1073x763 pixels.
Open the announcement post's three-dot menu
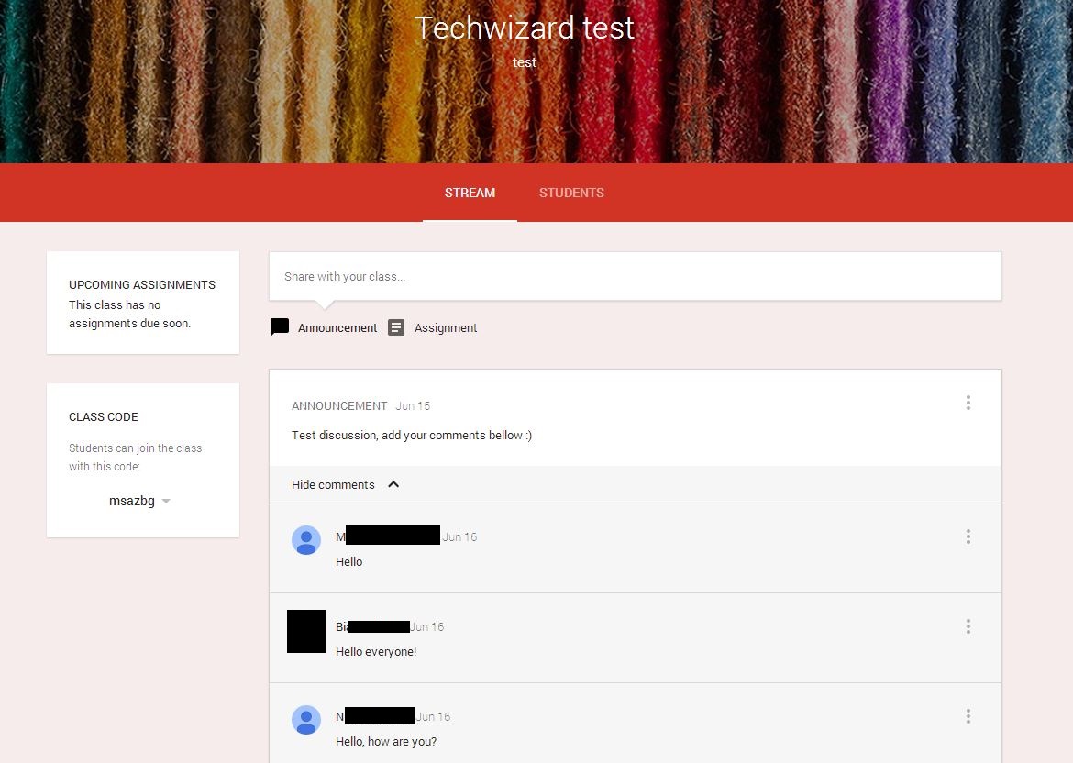[x=968, y=403]
